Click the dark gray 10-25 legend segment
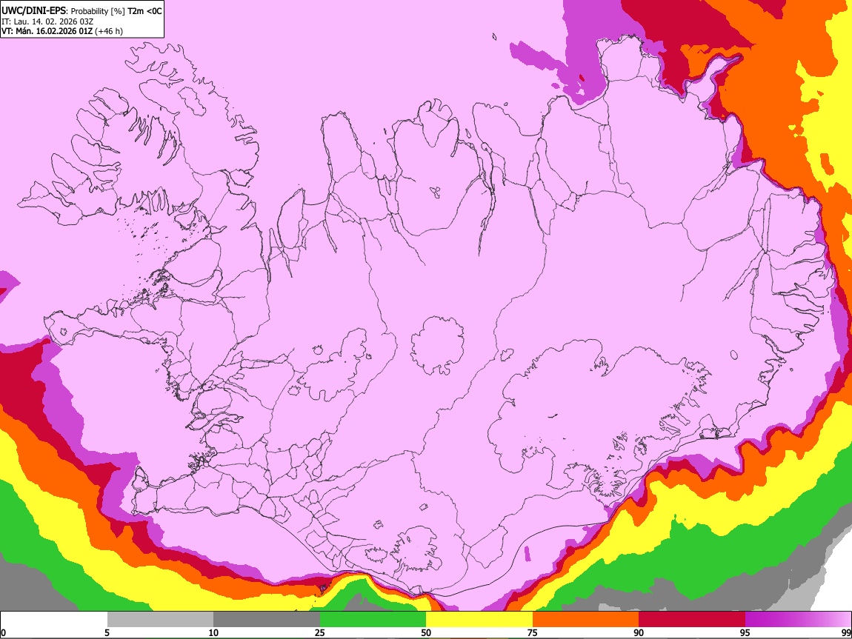Screen dimensions: 852x639 coord(267,620)
